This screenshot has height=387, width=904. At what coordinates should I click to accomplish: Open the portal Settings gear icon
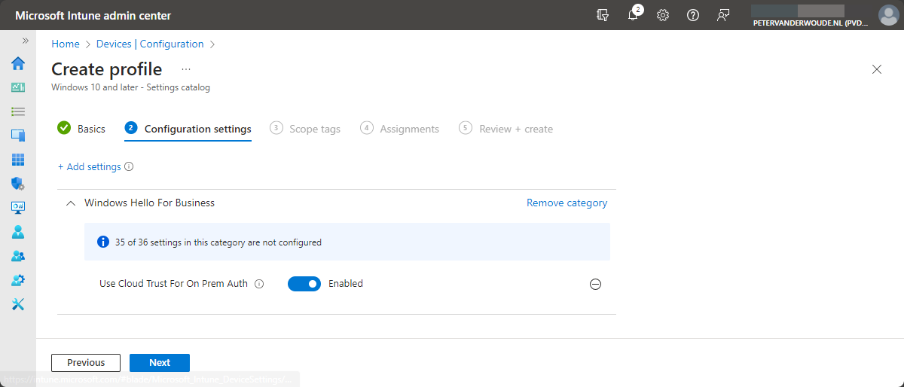(x=663, y=15)
